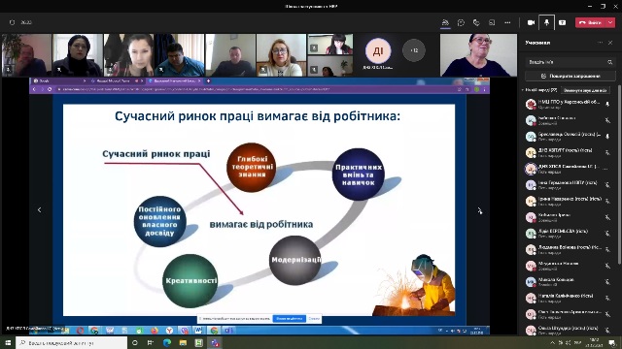
Task: Toggle the microphone mute button
Action: (x=546, y=22)
